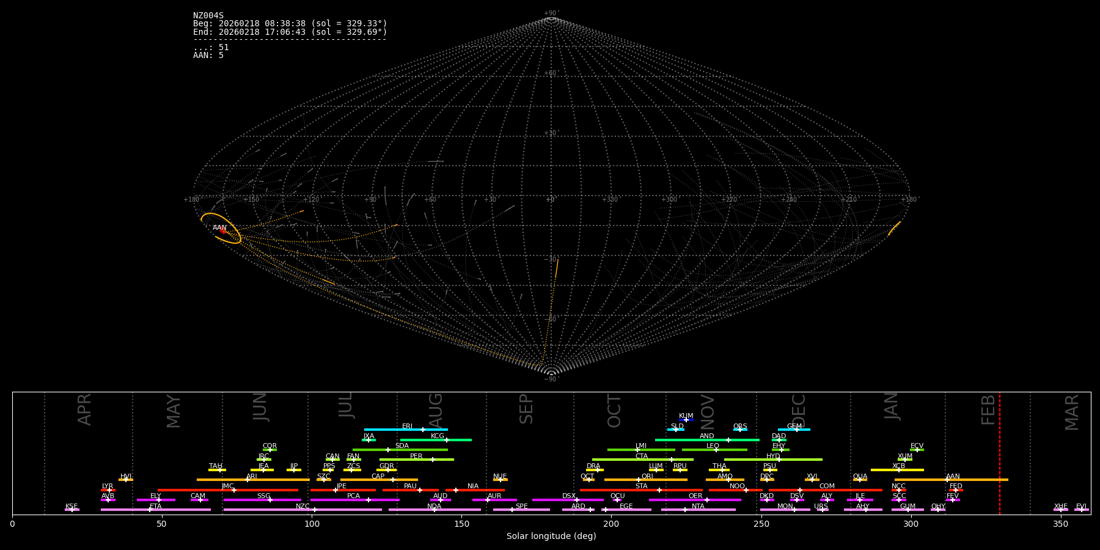
Task: Click the FED shower label
Action: [x=956, y=486]
